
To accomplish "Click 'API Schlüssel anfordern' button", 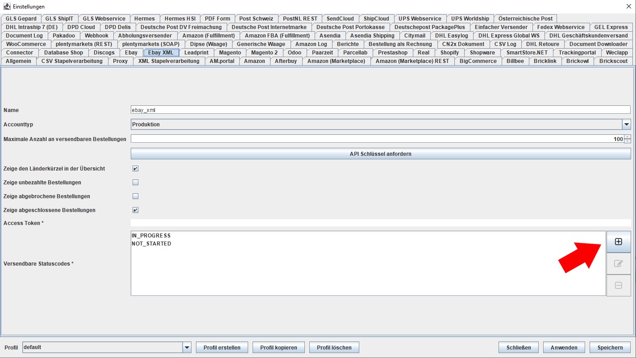I will coord(381,154).
